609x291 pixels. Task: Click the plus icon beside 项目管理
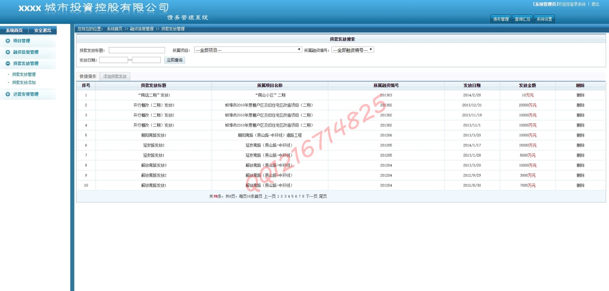pyautogui.click(x=8, y=41)
